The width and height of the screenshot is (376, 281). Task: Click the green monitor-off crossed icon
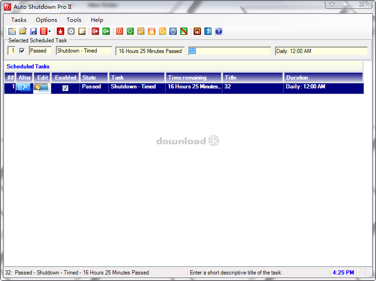click(x=184, y=31)
